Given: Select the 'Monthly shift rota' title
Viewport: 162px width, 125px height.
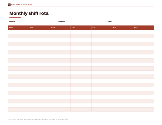Looking at the screenshot, I should 29,13.
